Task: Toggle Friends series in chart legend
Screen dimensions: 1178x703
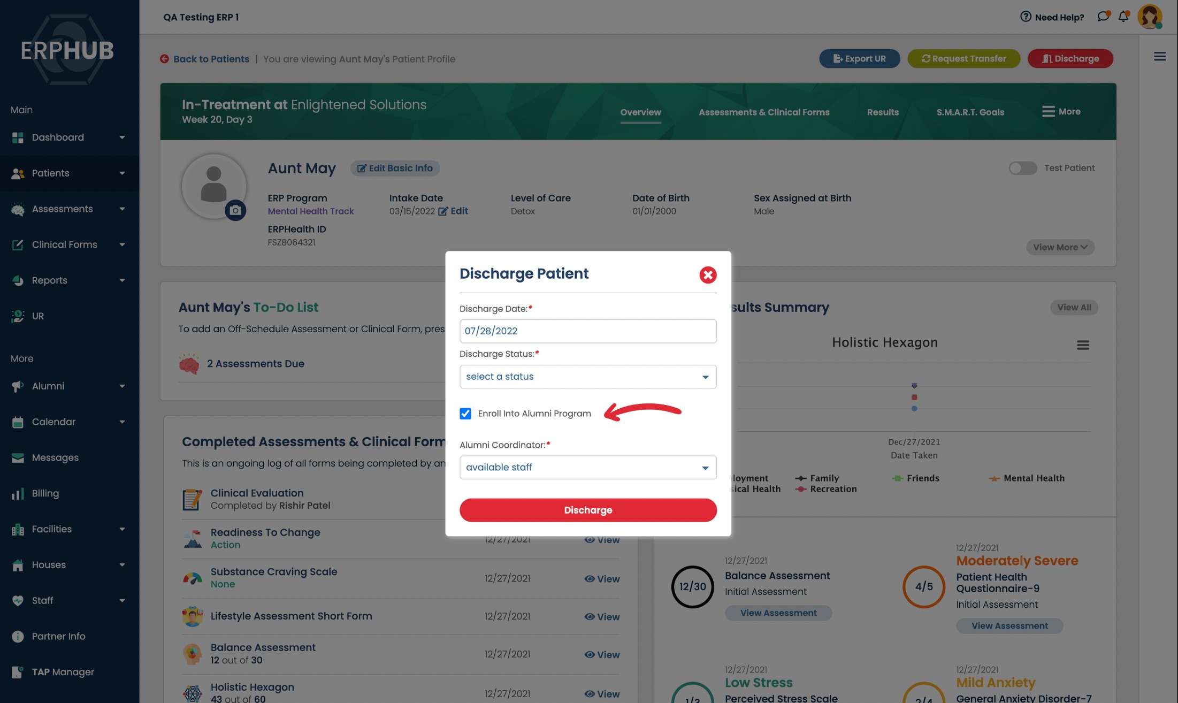Action: 915,478
